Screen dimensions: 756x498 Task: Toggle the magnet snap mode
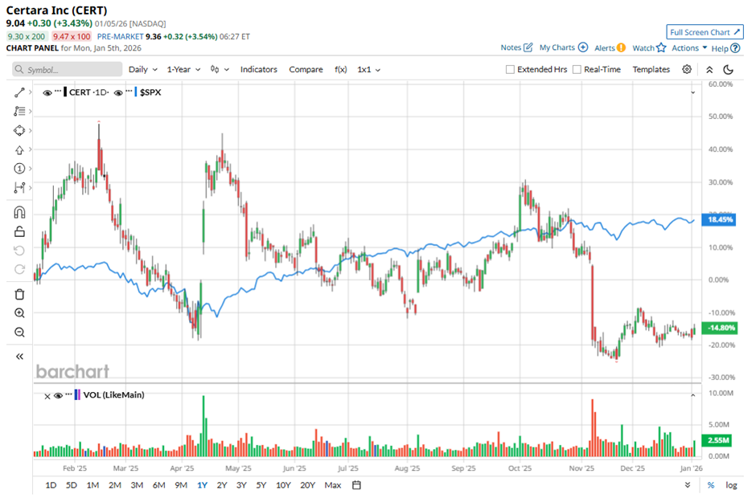[x=19, y=212]
